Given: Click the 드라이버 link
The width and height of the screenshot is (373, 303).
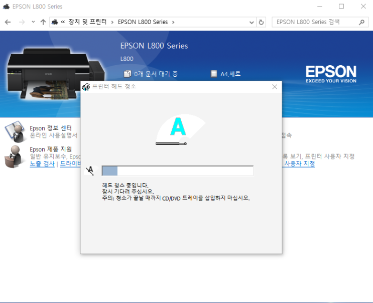Looking at the screenshot, I should click(70, 164).
